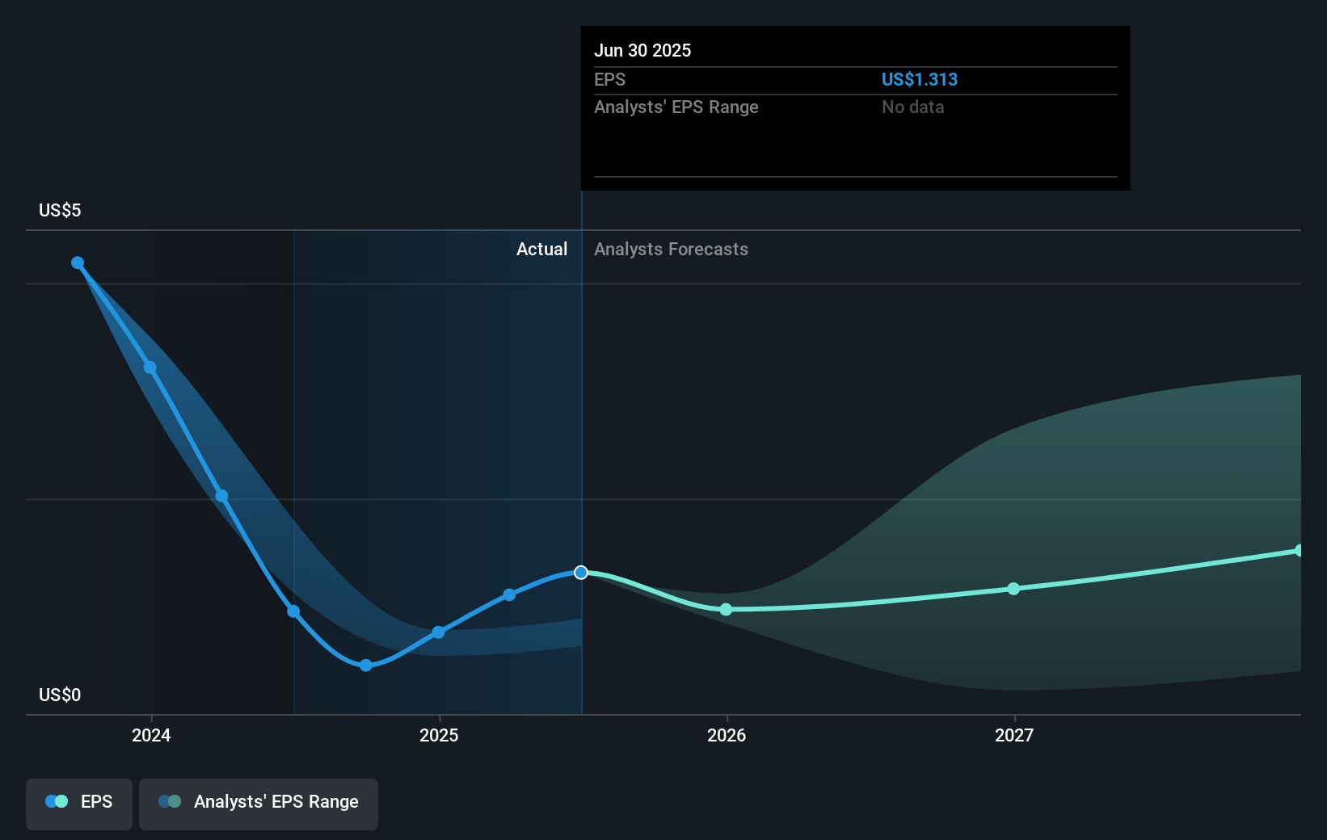
Task: Click the EPS row label in tooltip
Action: click(609, 80)
